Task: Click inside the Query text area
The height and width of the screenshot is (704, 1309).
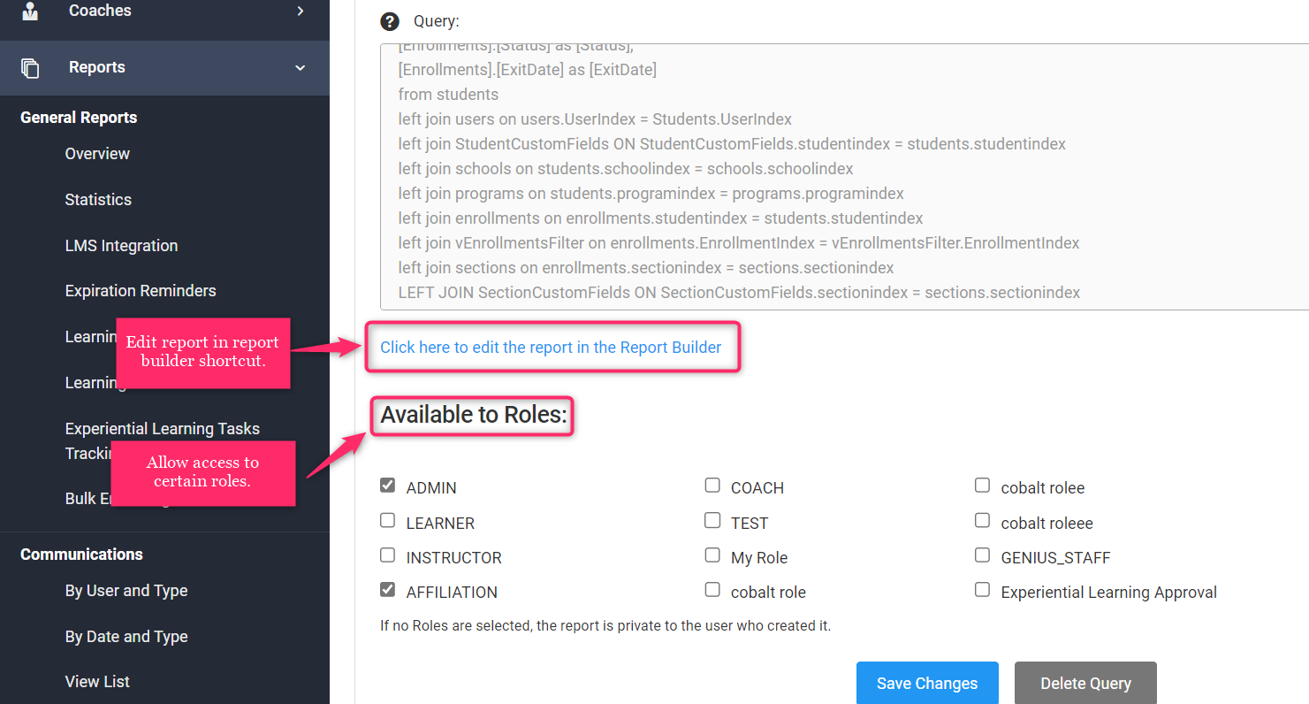Action: [x=795, y=177]
